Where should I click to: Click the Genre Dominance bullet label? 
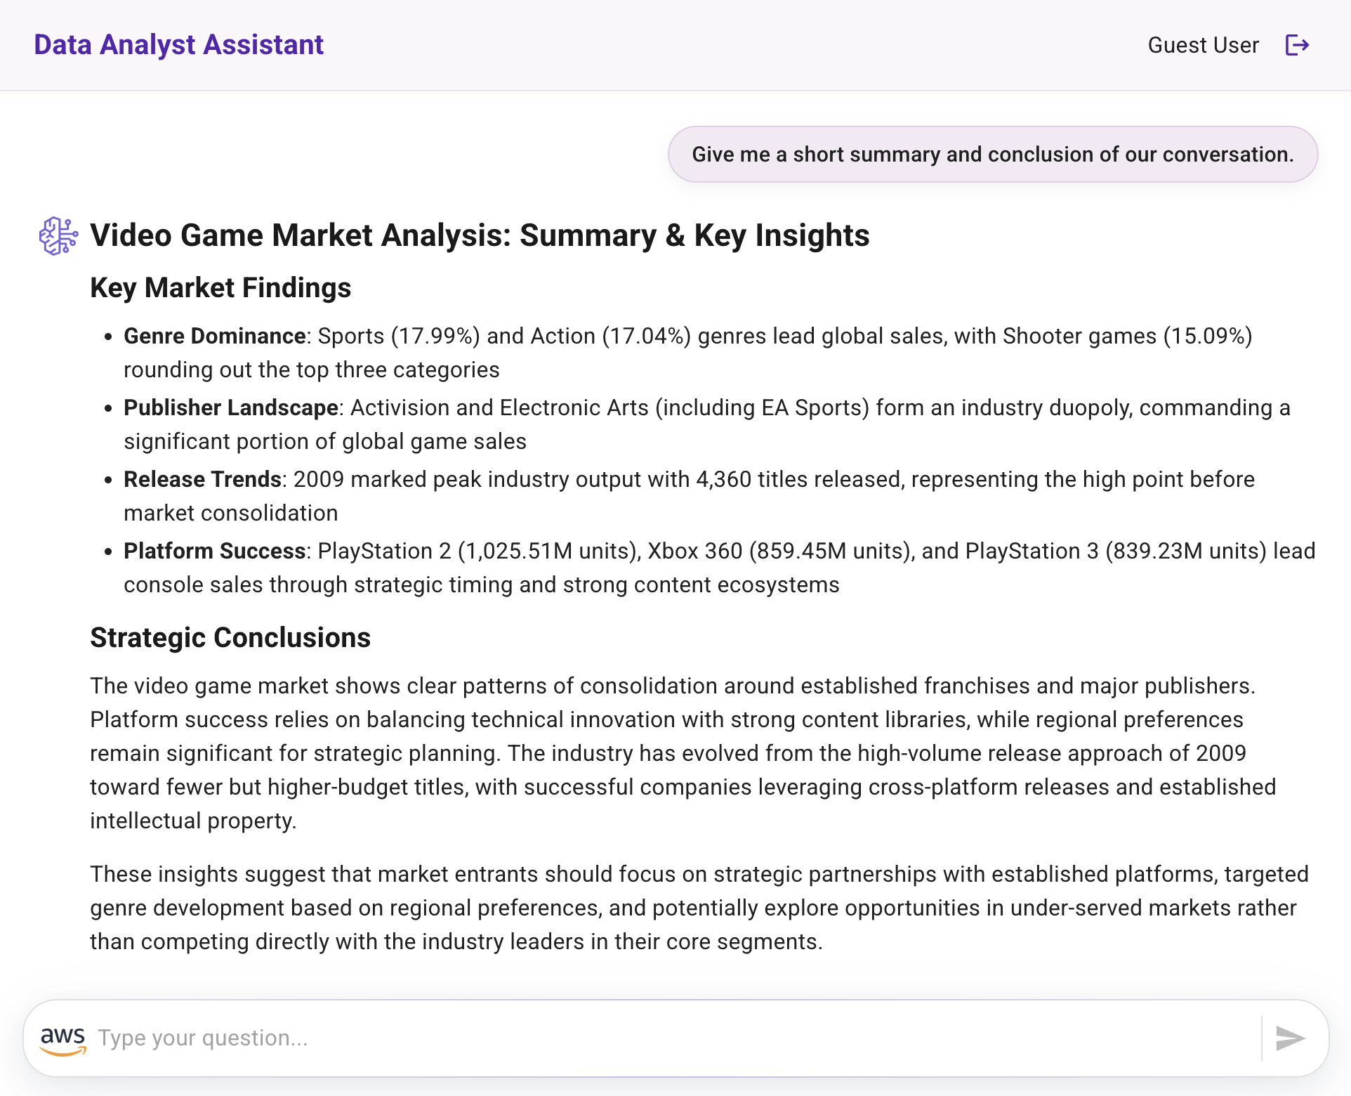[214, 336]
